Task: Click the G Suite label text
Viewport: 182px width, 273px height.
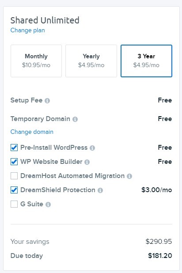Action: pos(32,204)
